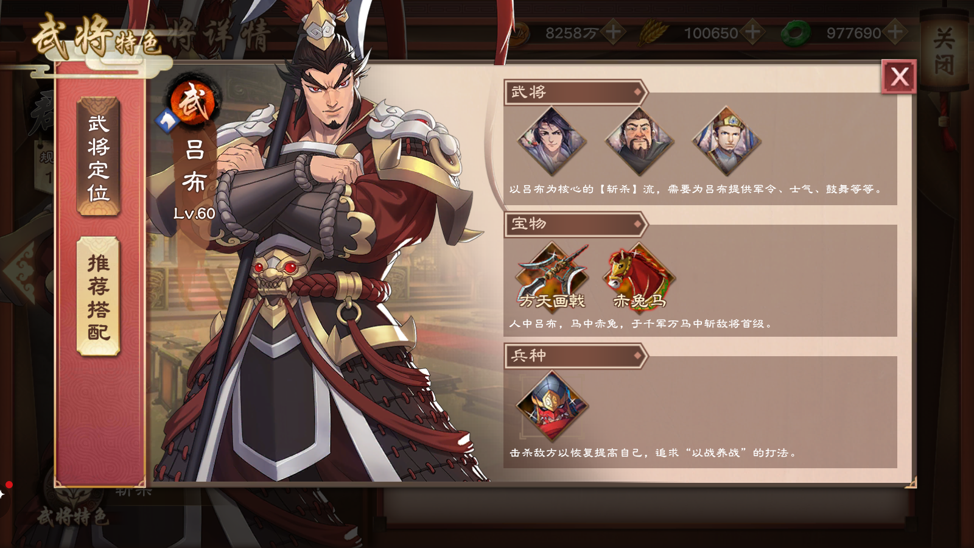Switch to the 武将定位 tab
Image resolution: width=974 pixels, height=548 pixels.
pos(99,157)
